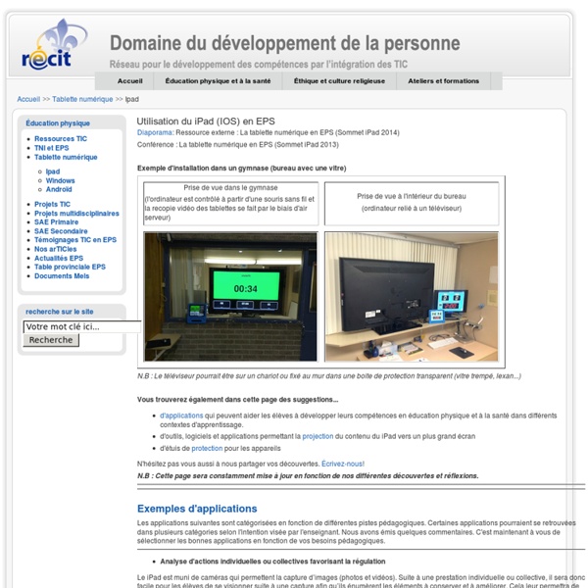Open Ateliers et formations menu
Image resolution: width=588 pixels, height=588 pixels.
coord(443,81)
